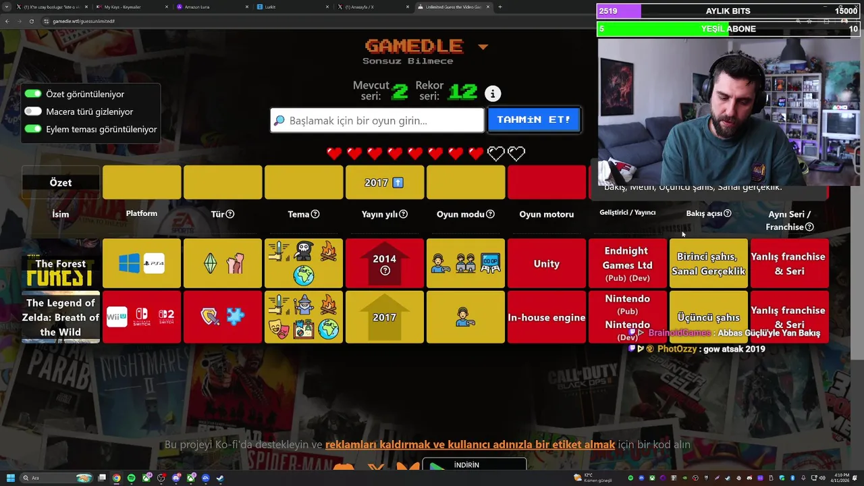This screenshot has height=486, width=864.
Task: Click the Windows logo in The Forest row
Action: point(129,263)
